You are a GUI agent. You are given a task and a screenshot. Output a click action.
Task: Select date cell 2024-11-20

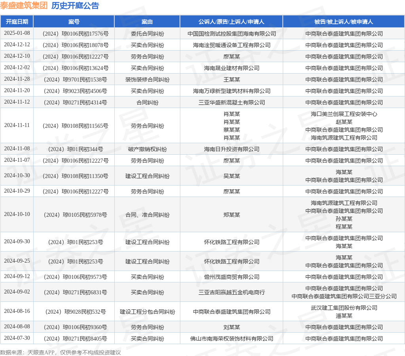(x=17, y=91)
